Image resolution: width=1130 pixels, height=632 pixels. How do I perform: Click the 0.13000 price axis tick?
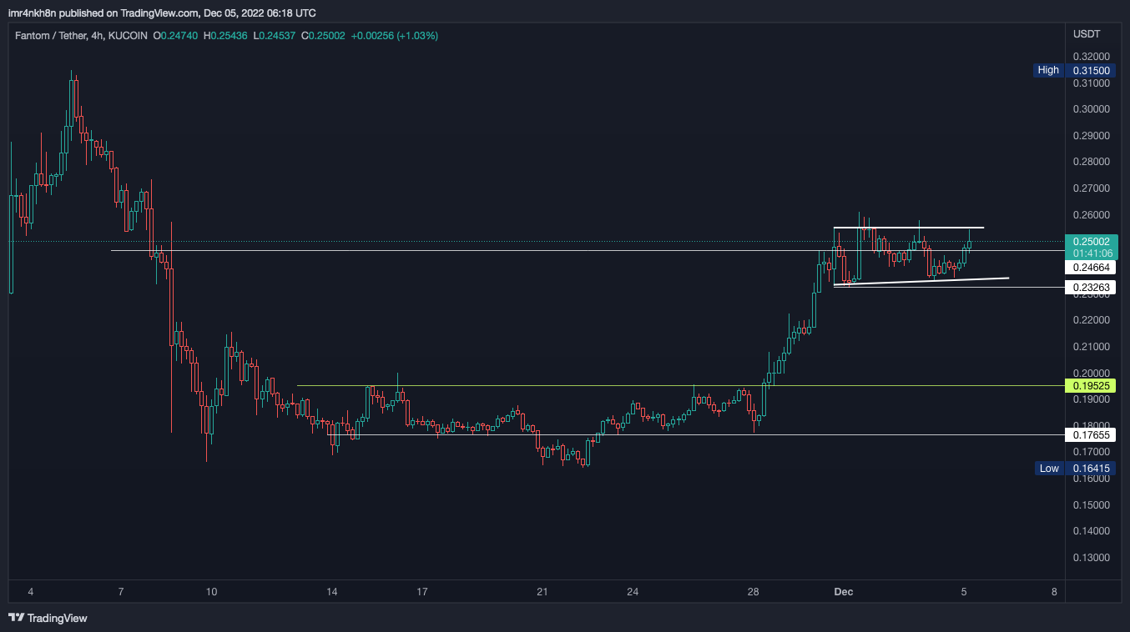[x=1091, y=558]
